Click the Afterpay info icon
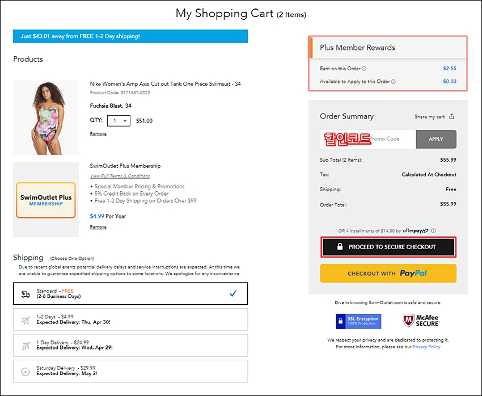This screenshot has height=396, width=482. (x=433, y=230)
